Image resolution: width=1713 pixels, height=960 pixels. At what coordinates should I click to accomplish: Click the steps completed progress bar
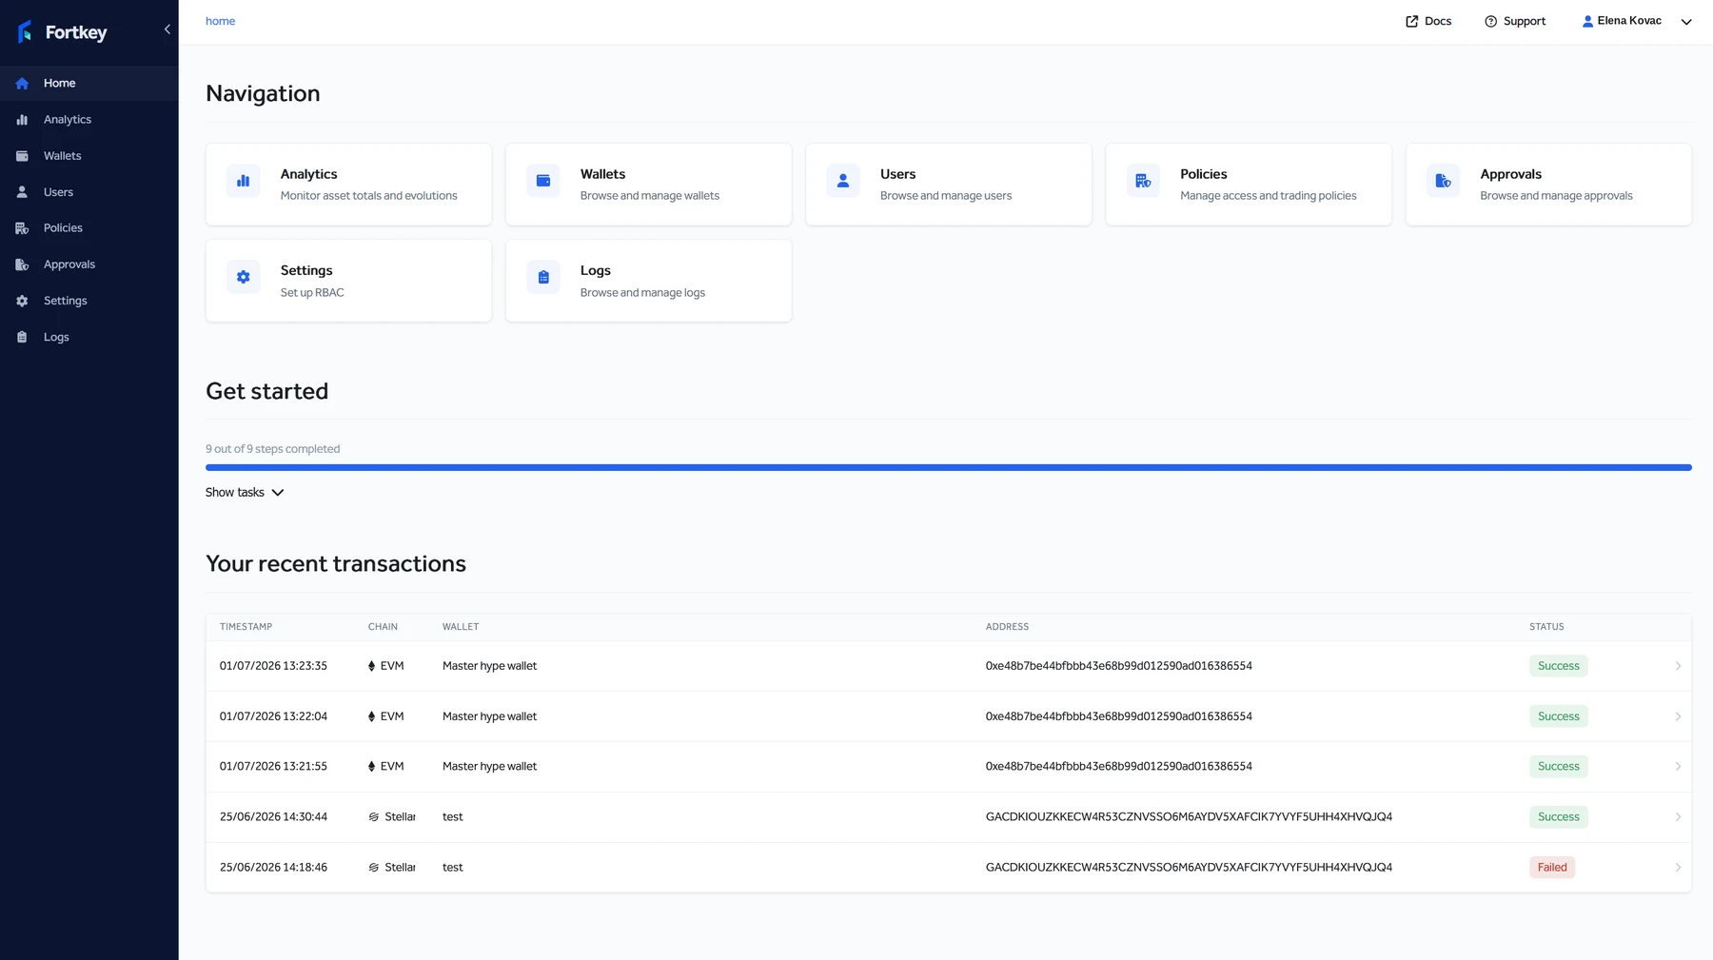[948, 467]
